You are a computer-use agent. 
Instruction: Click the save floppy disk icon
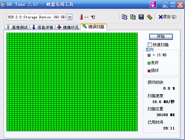[x=141, y=17]
